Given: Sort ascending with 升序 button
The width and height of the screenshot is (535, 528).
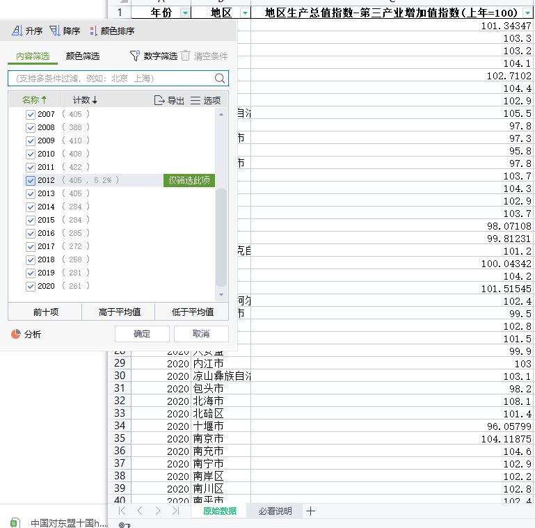Looking at the screenshot, I should [27, 31].
